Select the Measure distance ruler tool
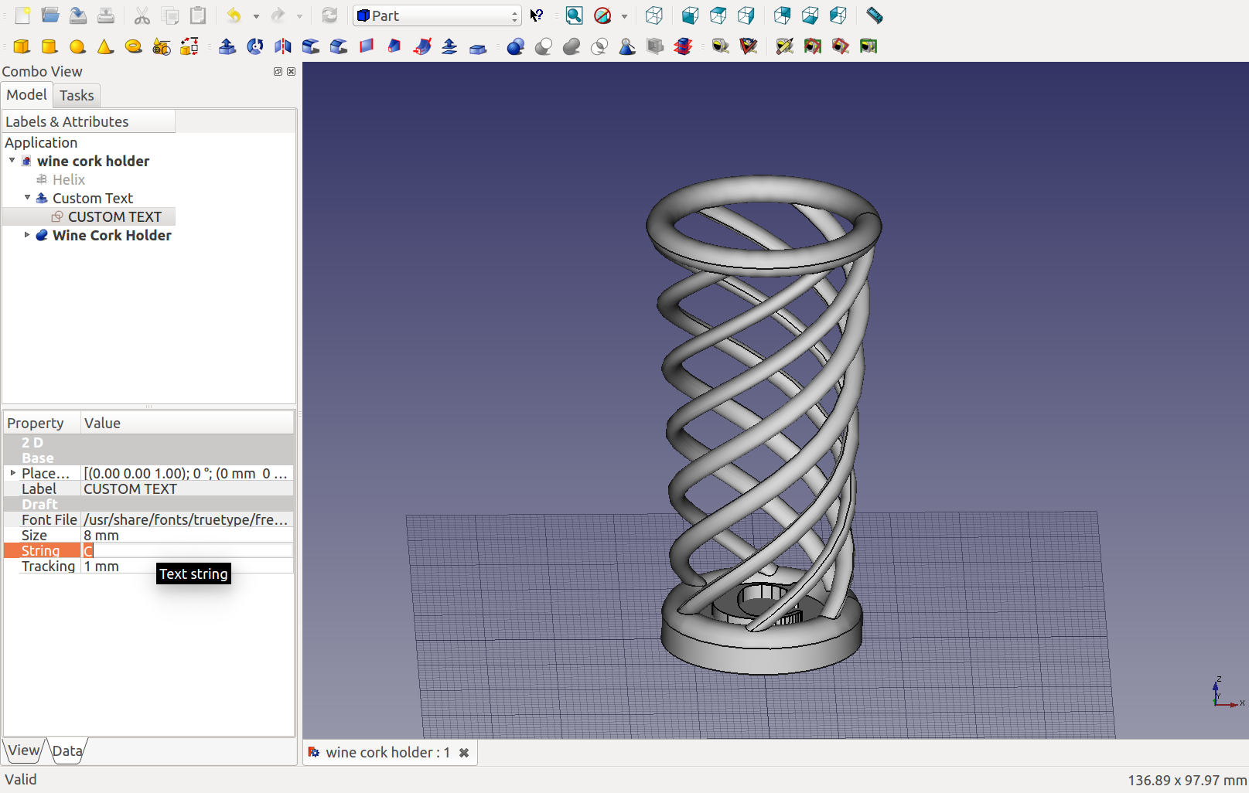This screenshot has height=793, width=1249. [874, 15]
